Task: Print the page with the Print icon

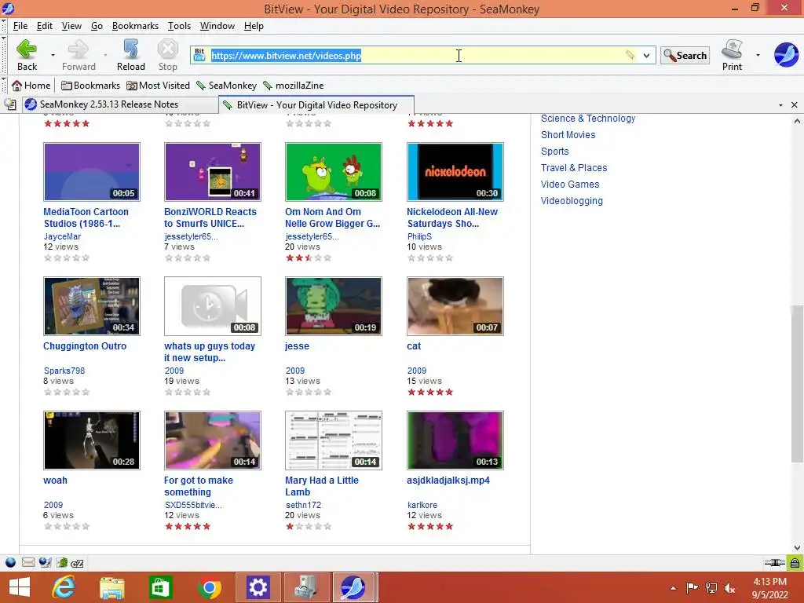Action: point(732,54)
